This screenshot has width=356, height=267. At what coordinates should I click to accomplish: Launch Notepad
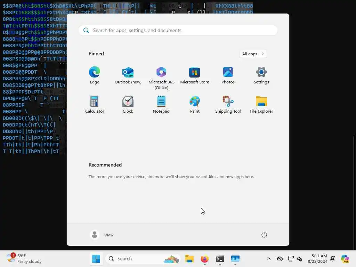coord(161,105)
